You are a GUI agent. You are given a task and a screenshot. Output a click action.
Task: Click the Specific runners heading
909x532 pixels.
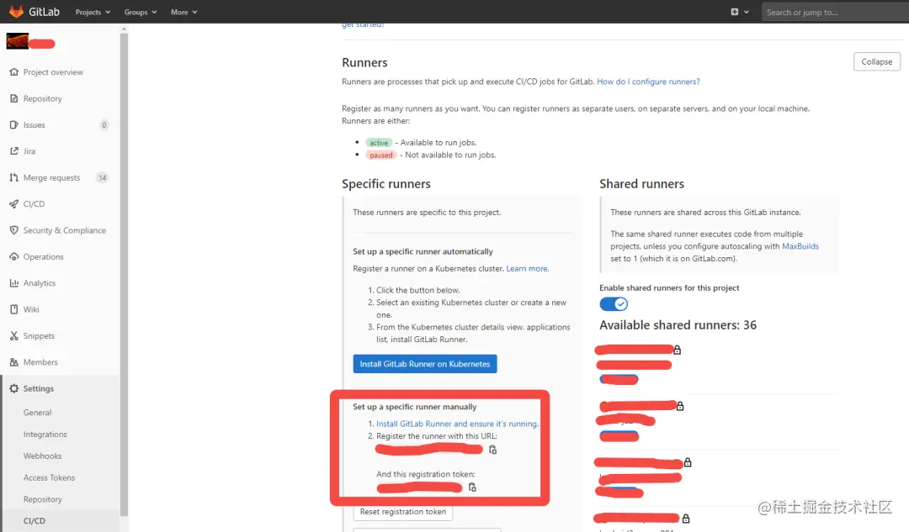tap(386, 183)
